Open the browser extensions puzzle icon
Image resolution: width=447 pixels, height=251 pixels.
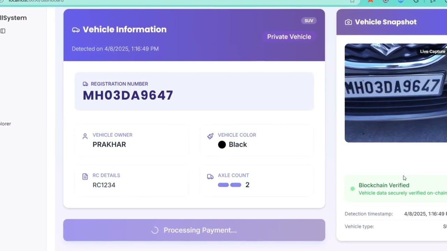416,1
